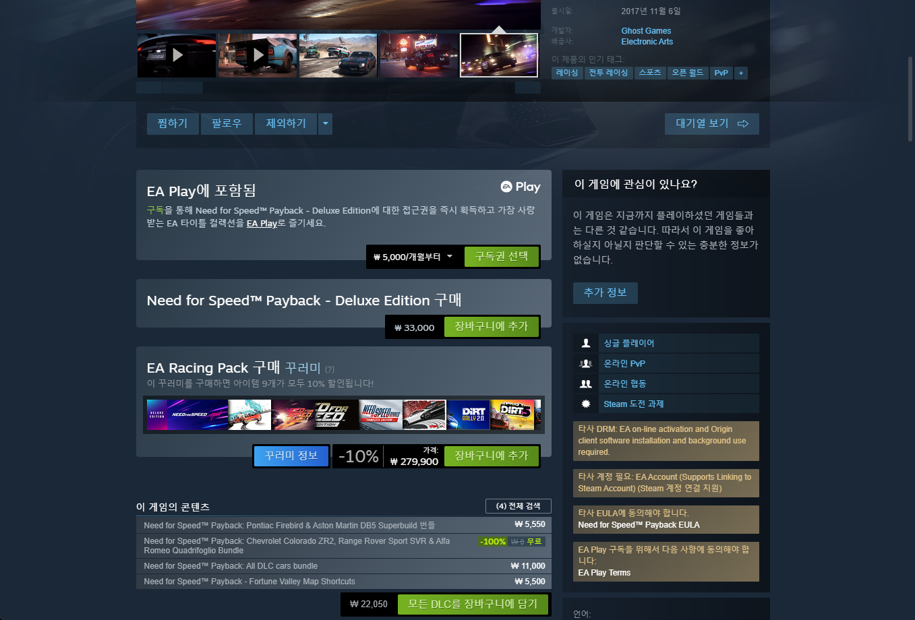Open the 레이싱 tag
Image resolution: width=915 pixels, height=620 pixels.
[567, 73]
